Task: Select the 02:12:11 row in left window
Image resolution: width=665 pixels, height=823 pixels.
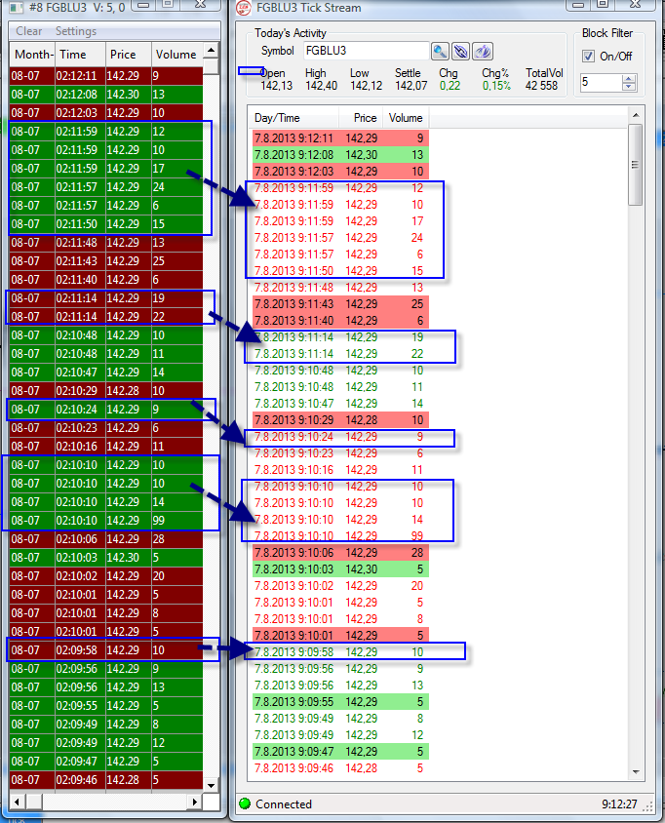Action: pyautogui.click(x=106, y=76)
